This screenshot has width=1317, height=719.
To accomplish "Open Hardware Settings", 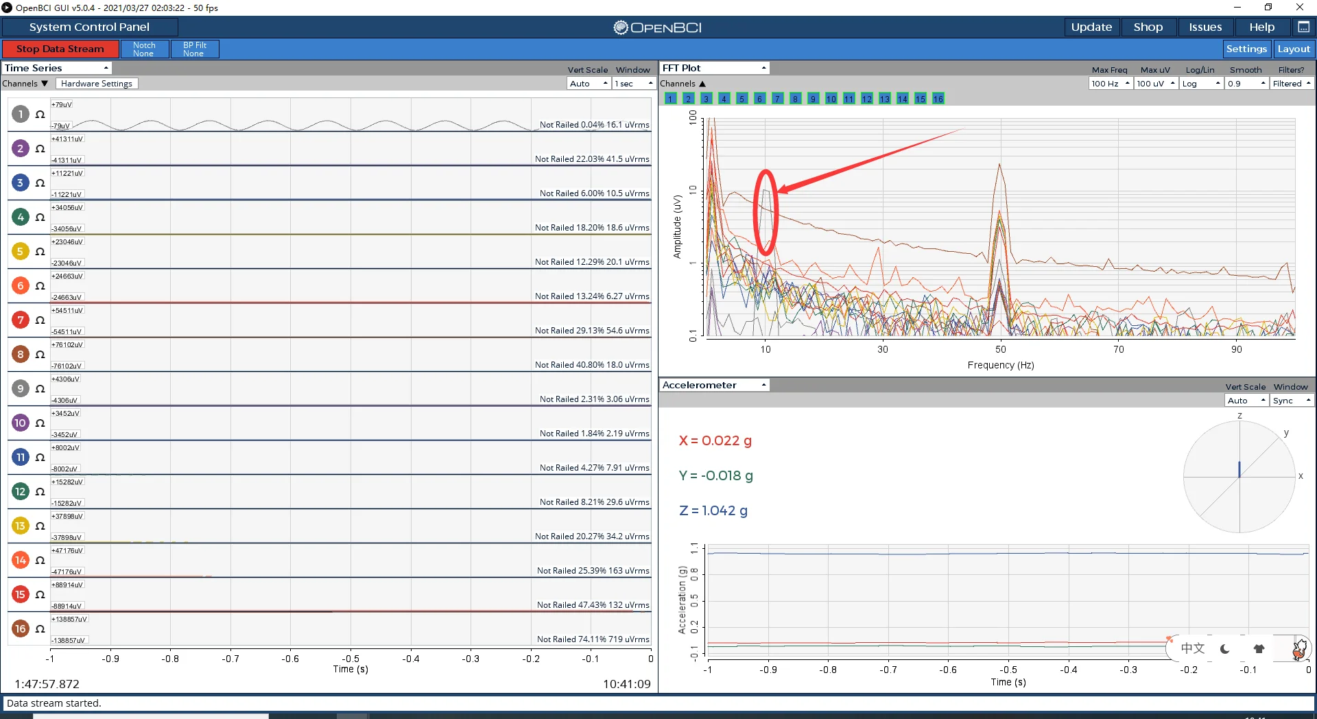I will tap(96, 84).
